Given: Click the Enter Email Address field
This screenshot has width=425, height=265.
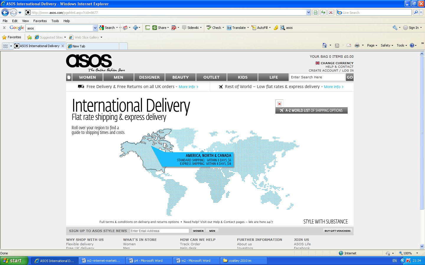Looking at the screenshot, I should (159, 231).
